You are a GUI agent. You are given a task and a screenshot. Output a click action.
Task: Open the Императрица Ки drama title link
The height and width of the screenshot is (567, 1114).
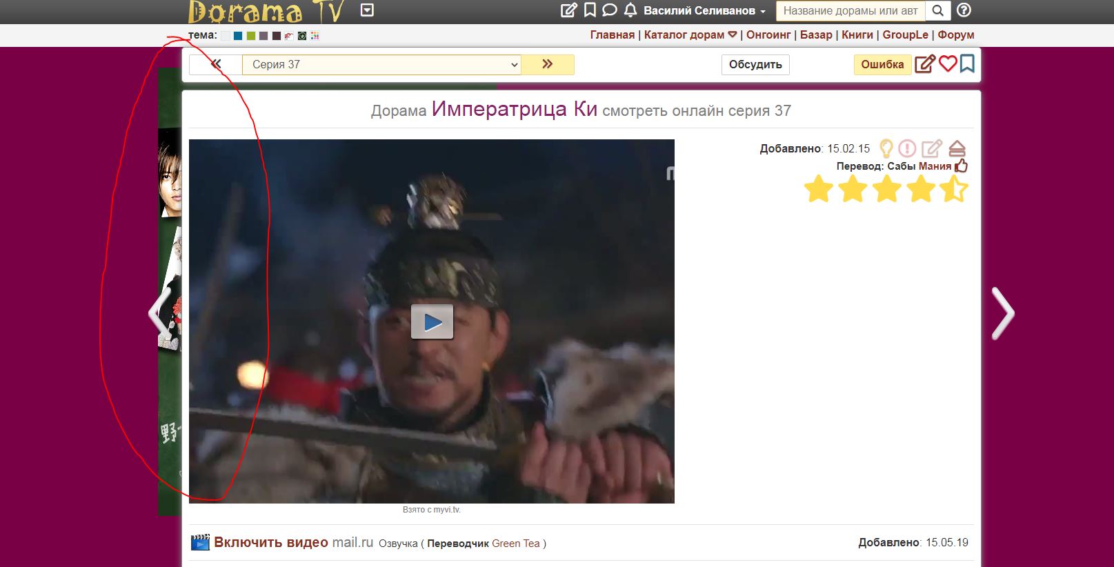point(514,109)
